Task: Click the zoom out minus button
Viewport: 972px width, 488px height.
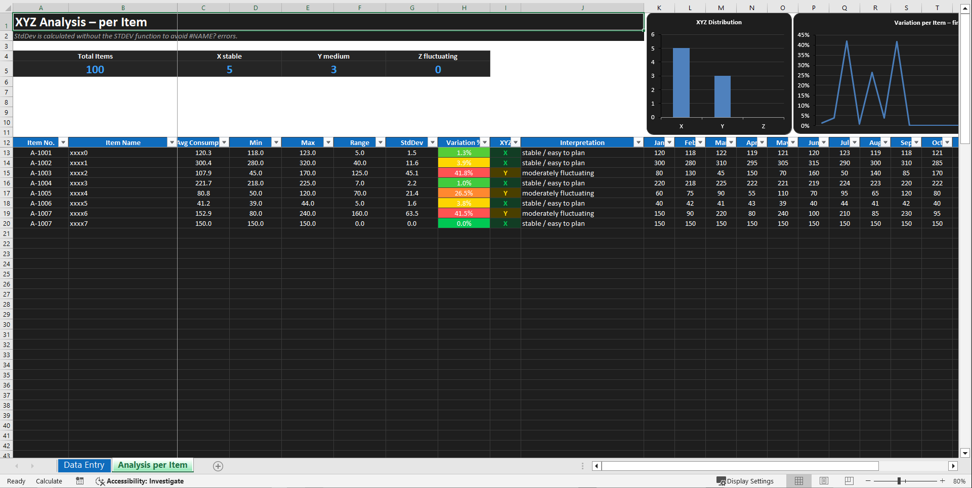Action: point(868,481)
